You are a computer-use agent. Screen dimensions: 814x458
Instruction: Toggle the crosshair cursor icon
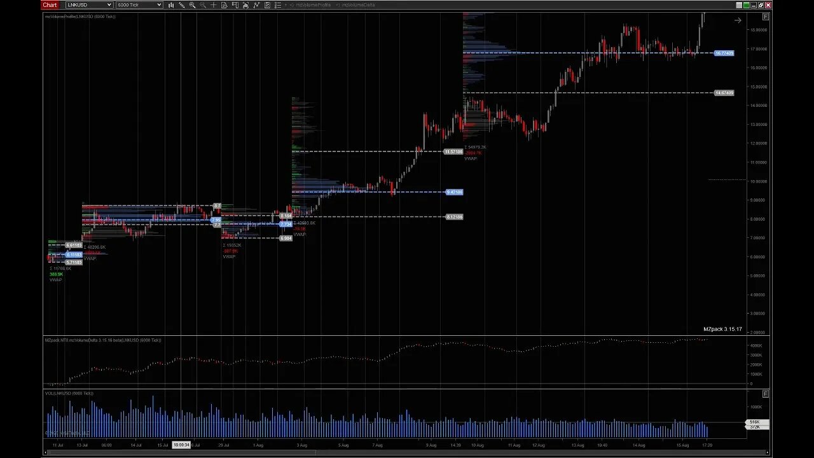click(x=214, y=5)
